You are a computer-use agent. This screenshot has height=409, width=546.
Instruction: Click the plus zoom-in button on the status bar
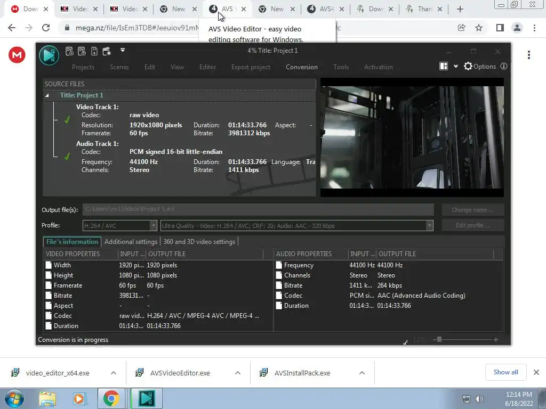click(495, 339)
